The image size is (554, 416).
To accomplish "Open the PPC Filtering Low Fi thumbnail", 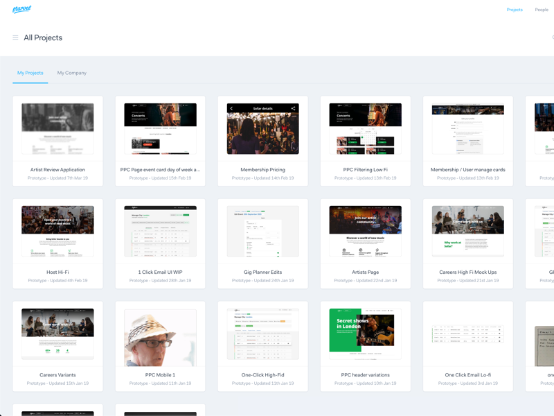I will click(x=366, y=129).
